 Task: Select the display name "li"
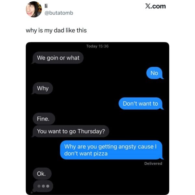click(x=46, y=6)
